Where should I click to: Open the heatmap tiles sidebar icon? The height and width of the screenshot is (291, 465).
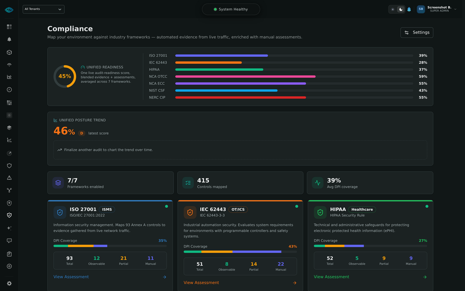9,103
